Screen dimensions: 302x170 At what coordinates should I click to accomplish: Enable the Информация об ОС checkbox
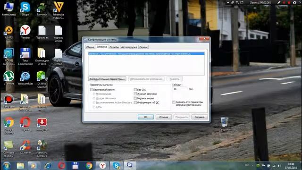[x=135, y=102]
